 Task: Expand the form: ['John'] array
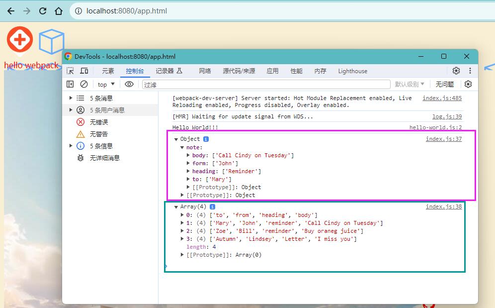(188, 163)
